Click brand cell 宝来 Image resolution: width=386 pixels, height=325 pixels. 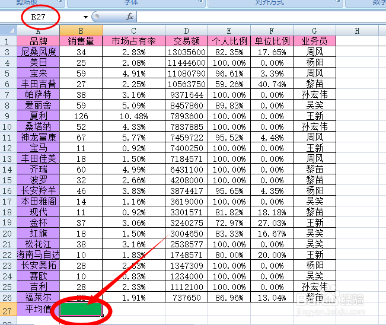click(38, 73)
